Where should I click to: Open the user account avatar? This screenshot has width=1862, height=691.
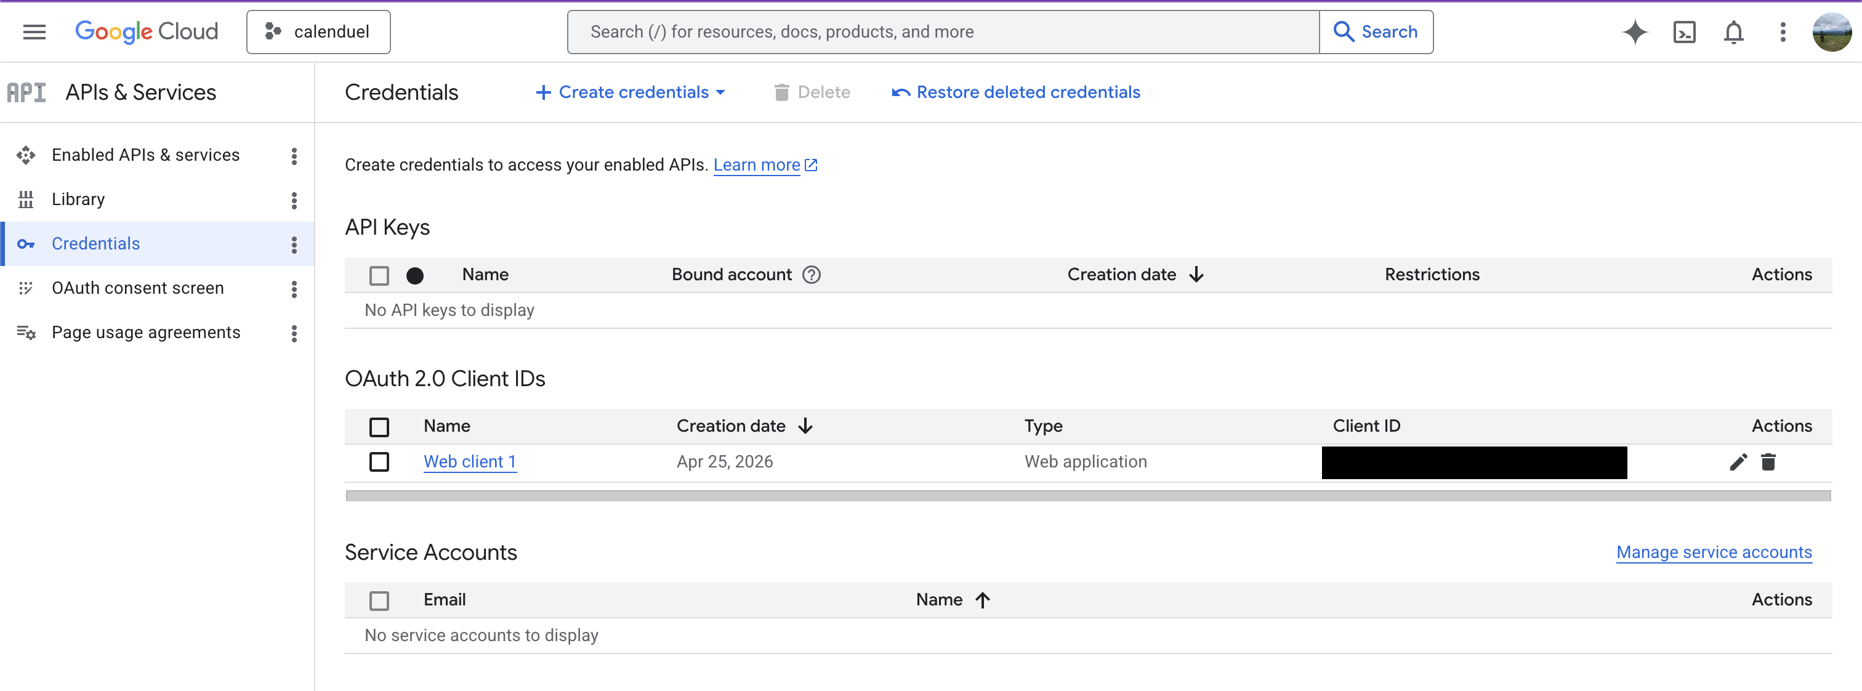tap(1832, 32)
